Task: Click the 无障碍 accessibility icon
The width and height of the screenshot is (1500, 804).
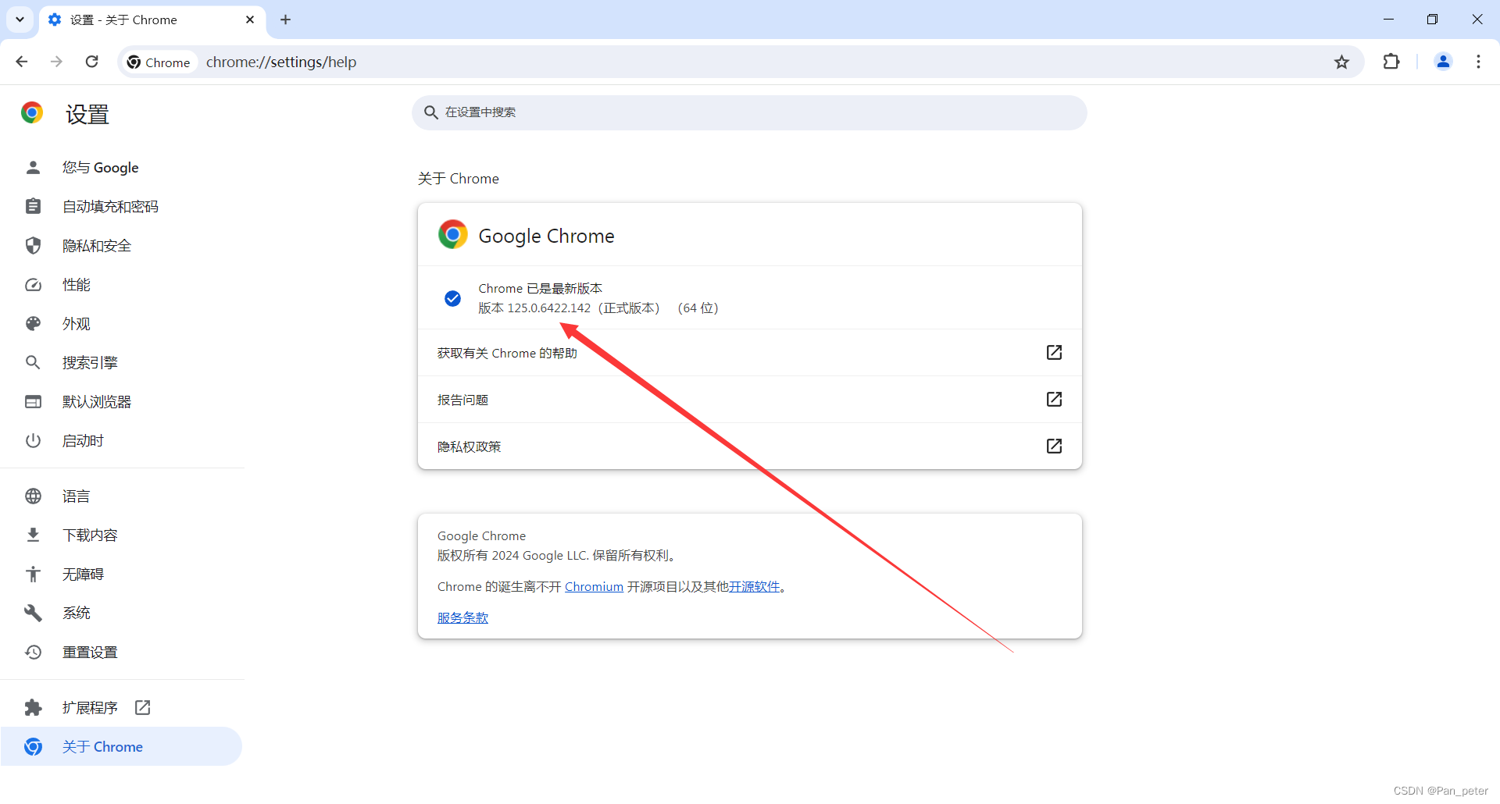Action: (33, 575)
